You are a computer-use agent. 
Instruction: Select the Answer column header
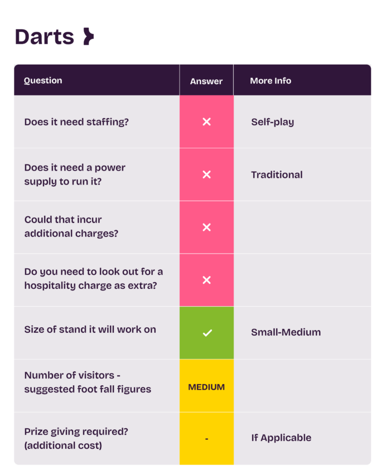[206, 81]
